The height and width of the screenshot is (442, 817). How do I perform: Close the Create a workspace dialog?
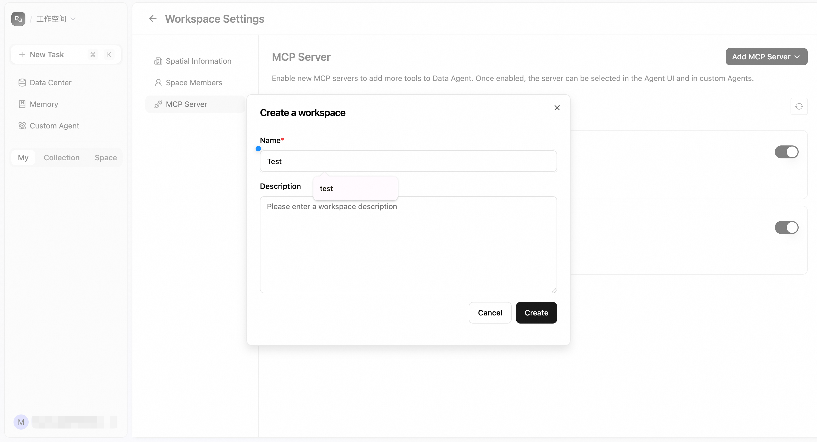point(557,108)
